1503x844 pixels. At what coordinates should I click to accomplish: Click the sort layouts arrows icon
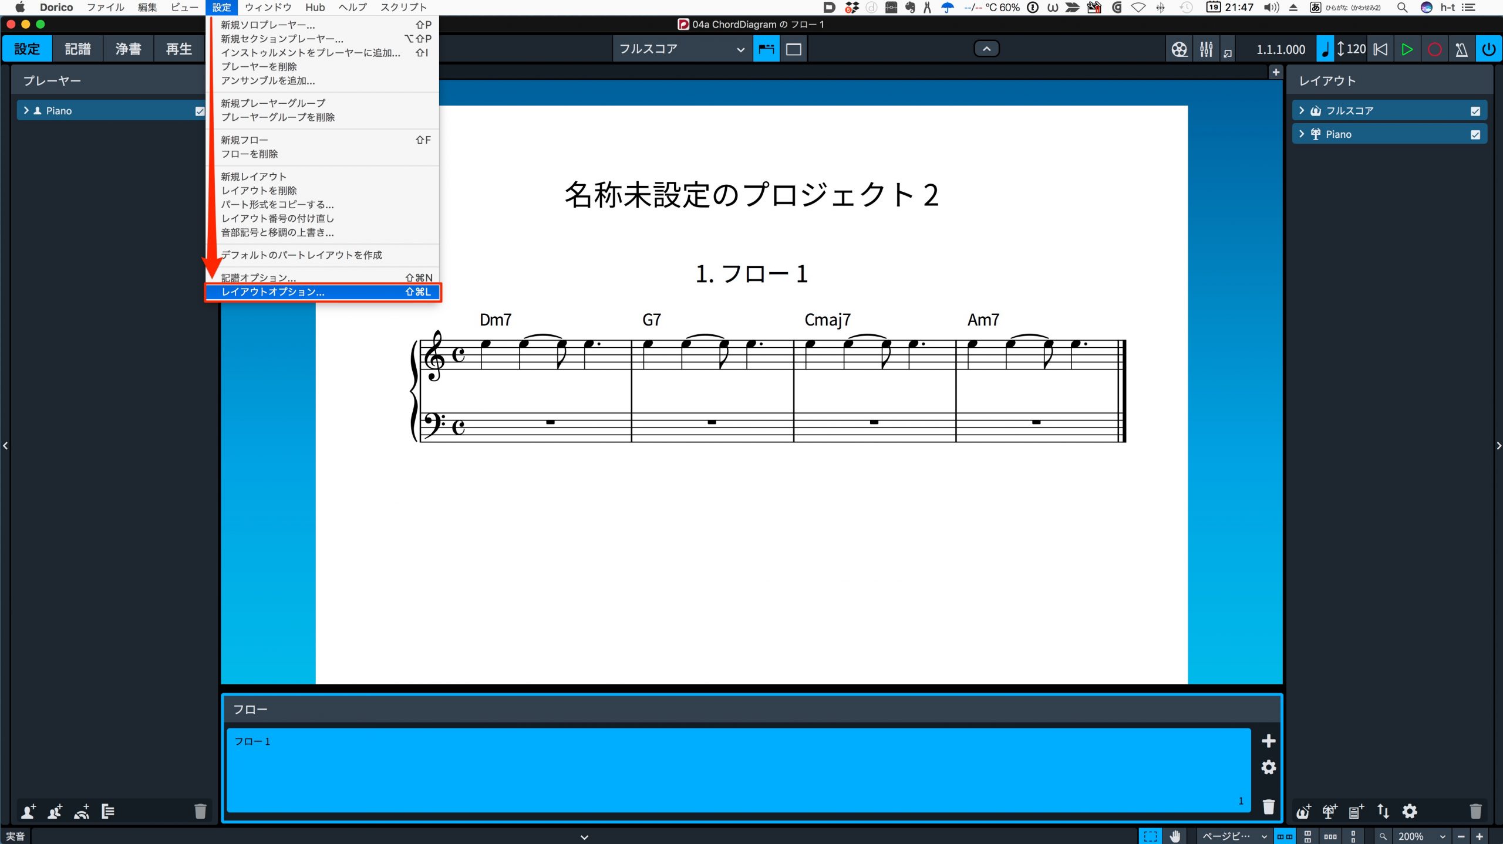pos(1383,811)
